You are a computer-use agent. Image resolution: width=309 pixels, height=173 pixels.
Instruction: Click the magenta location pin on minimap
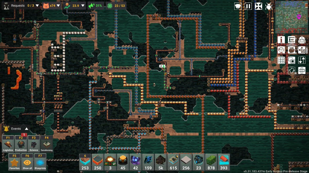[299, 17]
